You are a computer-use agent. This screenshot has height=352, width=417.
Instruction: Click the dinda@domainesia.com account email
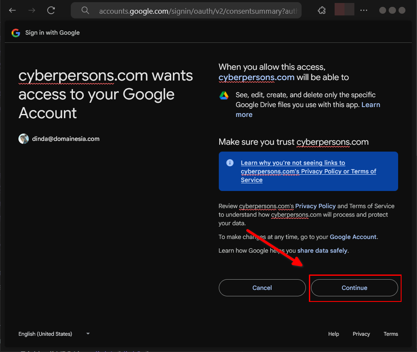coord(66,139)
